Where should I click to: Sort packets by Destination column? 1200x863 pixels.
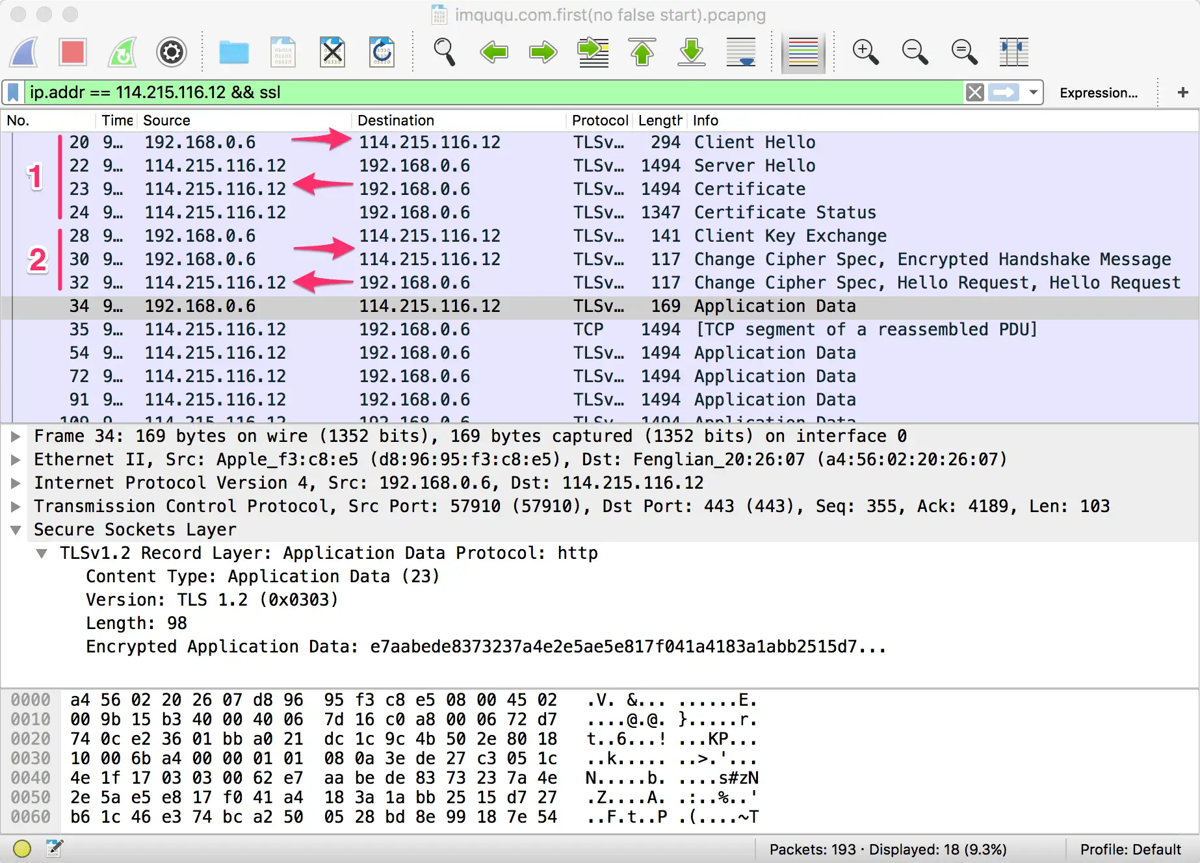coord(460,120)
